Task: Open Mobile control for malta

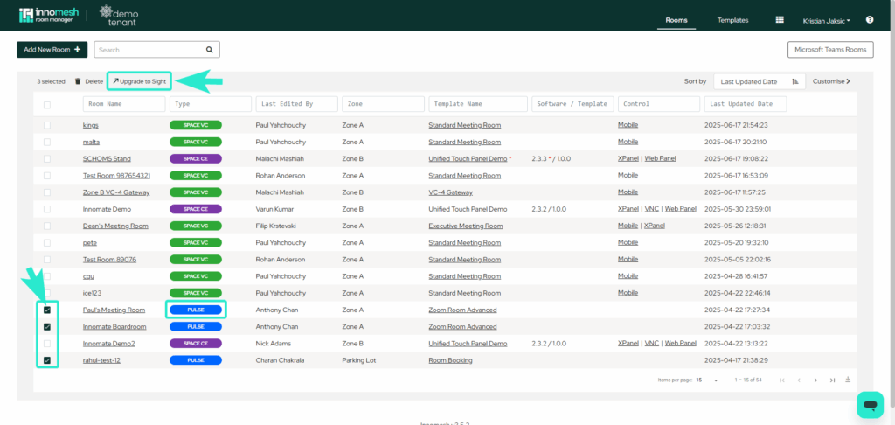Action: pos(628,142)
